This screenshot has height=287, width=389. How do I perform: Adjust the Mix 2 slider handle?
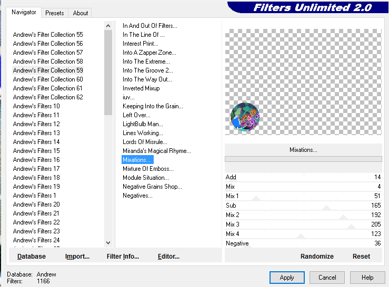click(x=343, y=217)
